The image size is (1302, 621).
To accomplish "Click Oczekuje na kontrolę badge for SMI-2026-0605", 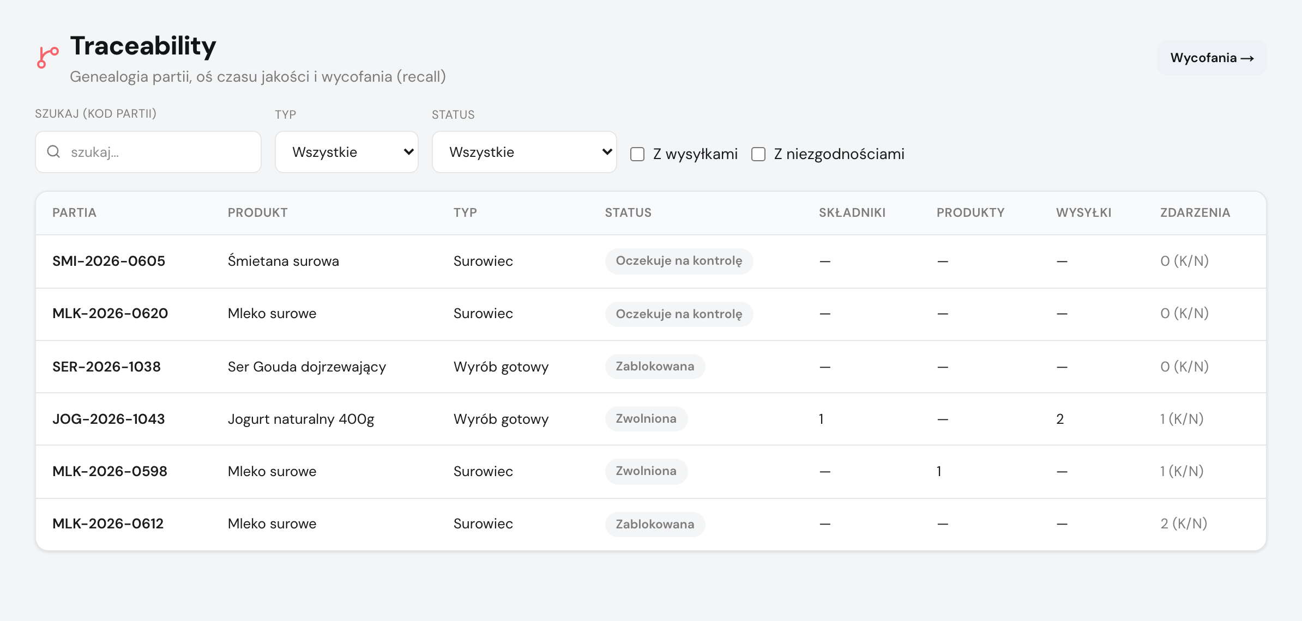I will [679, 261].
